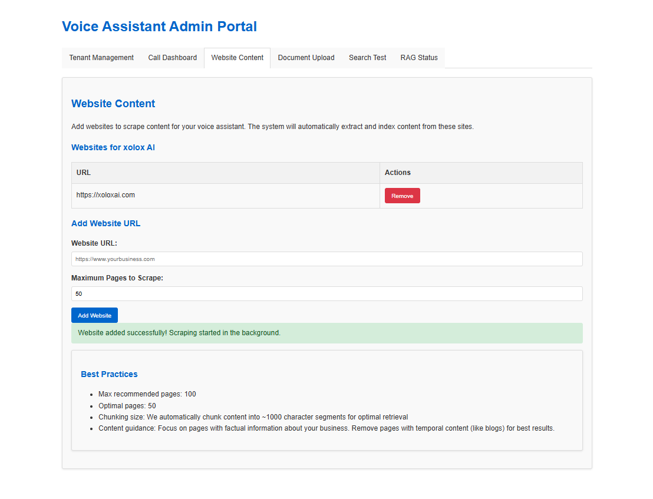This screenshot has width=653, height=499.
Task: Click the 'Websites for xolox AI' heading
Action: click(113, 147)
